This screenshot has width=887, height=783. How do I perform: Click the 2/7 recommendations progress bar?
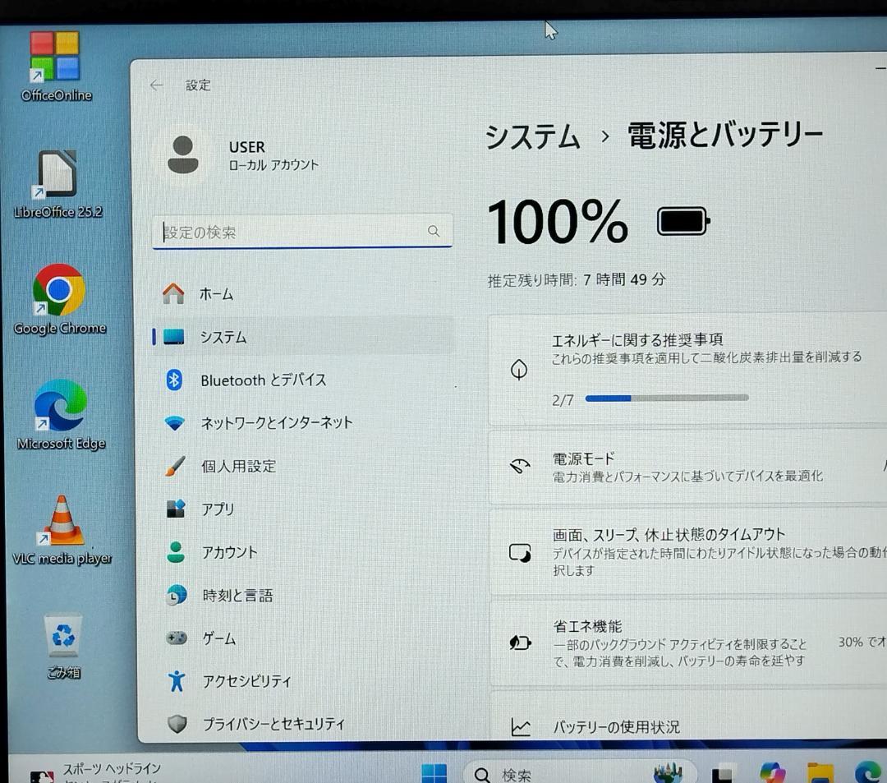[666, 398]
